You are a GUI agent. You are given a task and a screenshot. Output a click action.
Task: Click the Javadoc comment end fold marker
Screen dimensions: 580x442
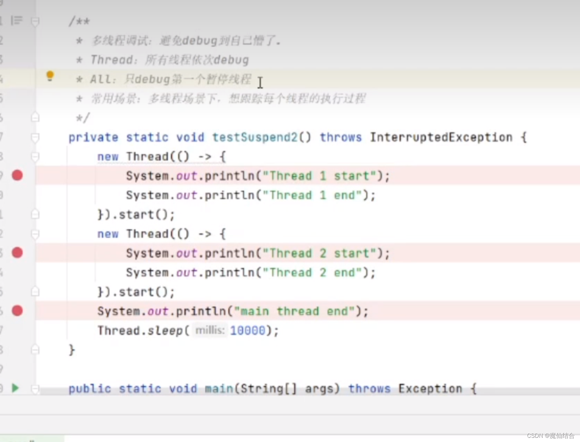point(35,117)
